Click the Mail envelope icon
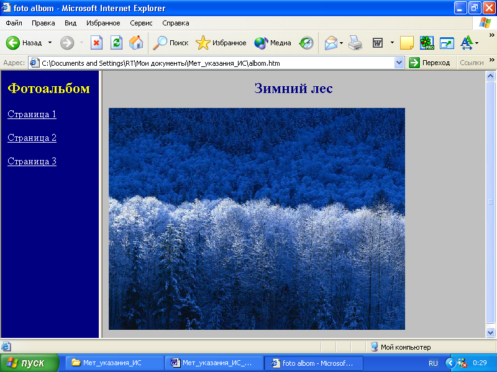Viewport: 497px width, 372px height. pos(331,43)
